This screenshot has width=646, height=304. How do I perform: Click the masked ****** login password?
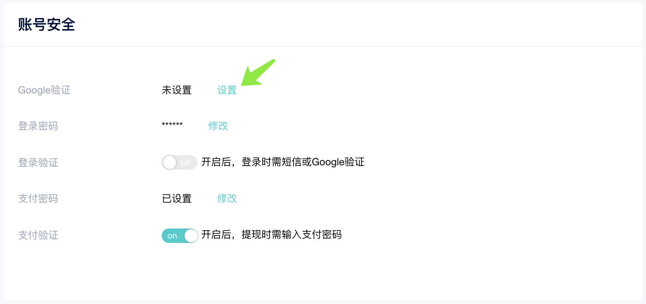(x=172, y=125)
